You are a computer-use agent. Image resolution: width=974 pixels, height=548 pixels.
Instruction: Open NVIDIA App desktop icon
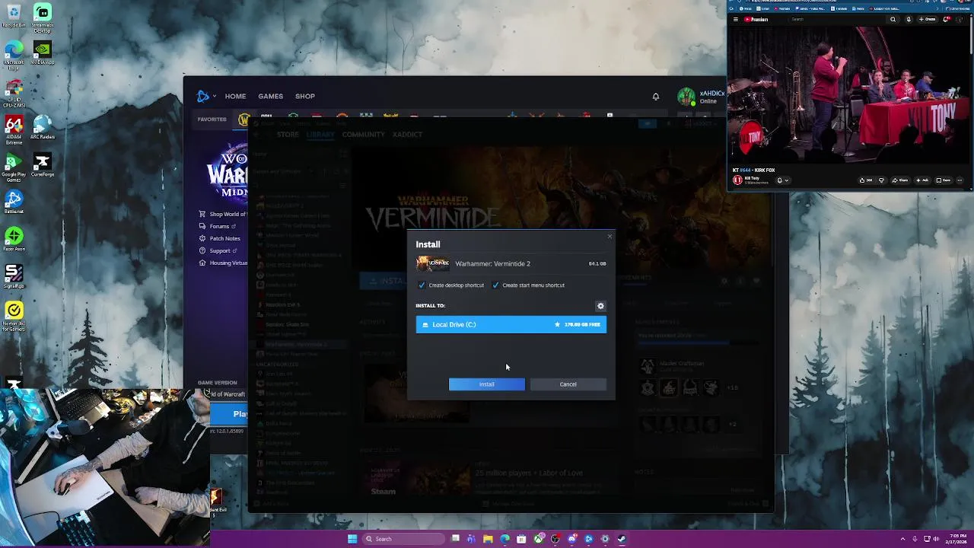pos(43,53)
